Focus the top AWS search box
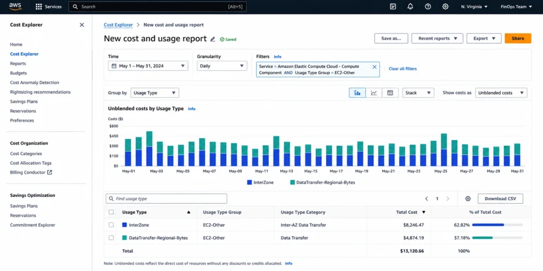The width and height of the screenshot is (543, 271). [157, 6]
